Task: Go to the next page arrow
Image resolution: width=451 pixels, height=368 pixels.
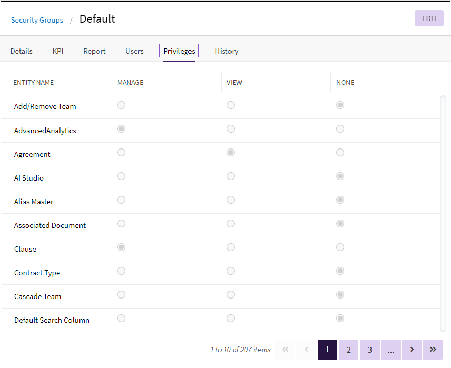Action: pos(412,350)
